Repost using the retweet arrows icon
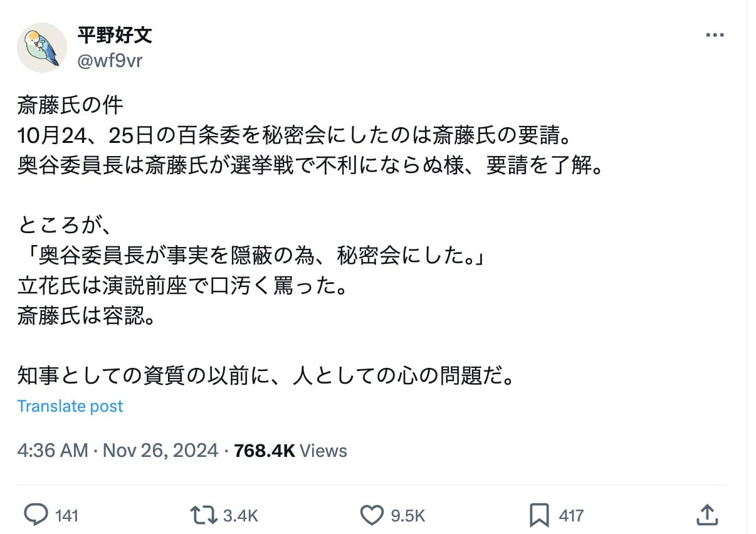Screen dimensions: 756x534 [204, 515]
